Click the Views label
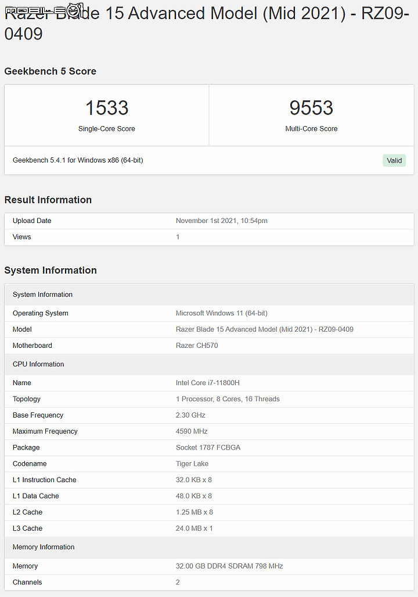The width and height of the screenshot is (418, 597). point(21,237)
